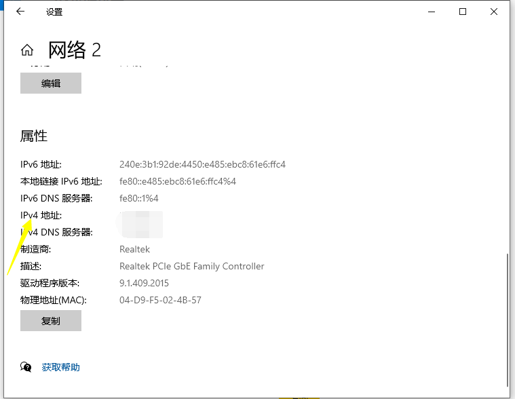Click the help chat bubble icon

[26, 367]
